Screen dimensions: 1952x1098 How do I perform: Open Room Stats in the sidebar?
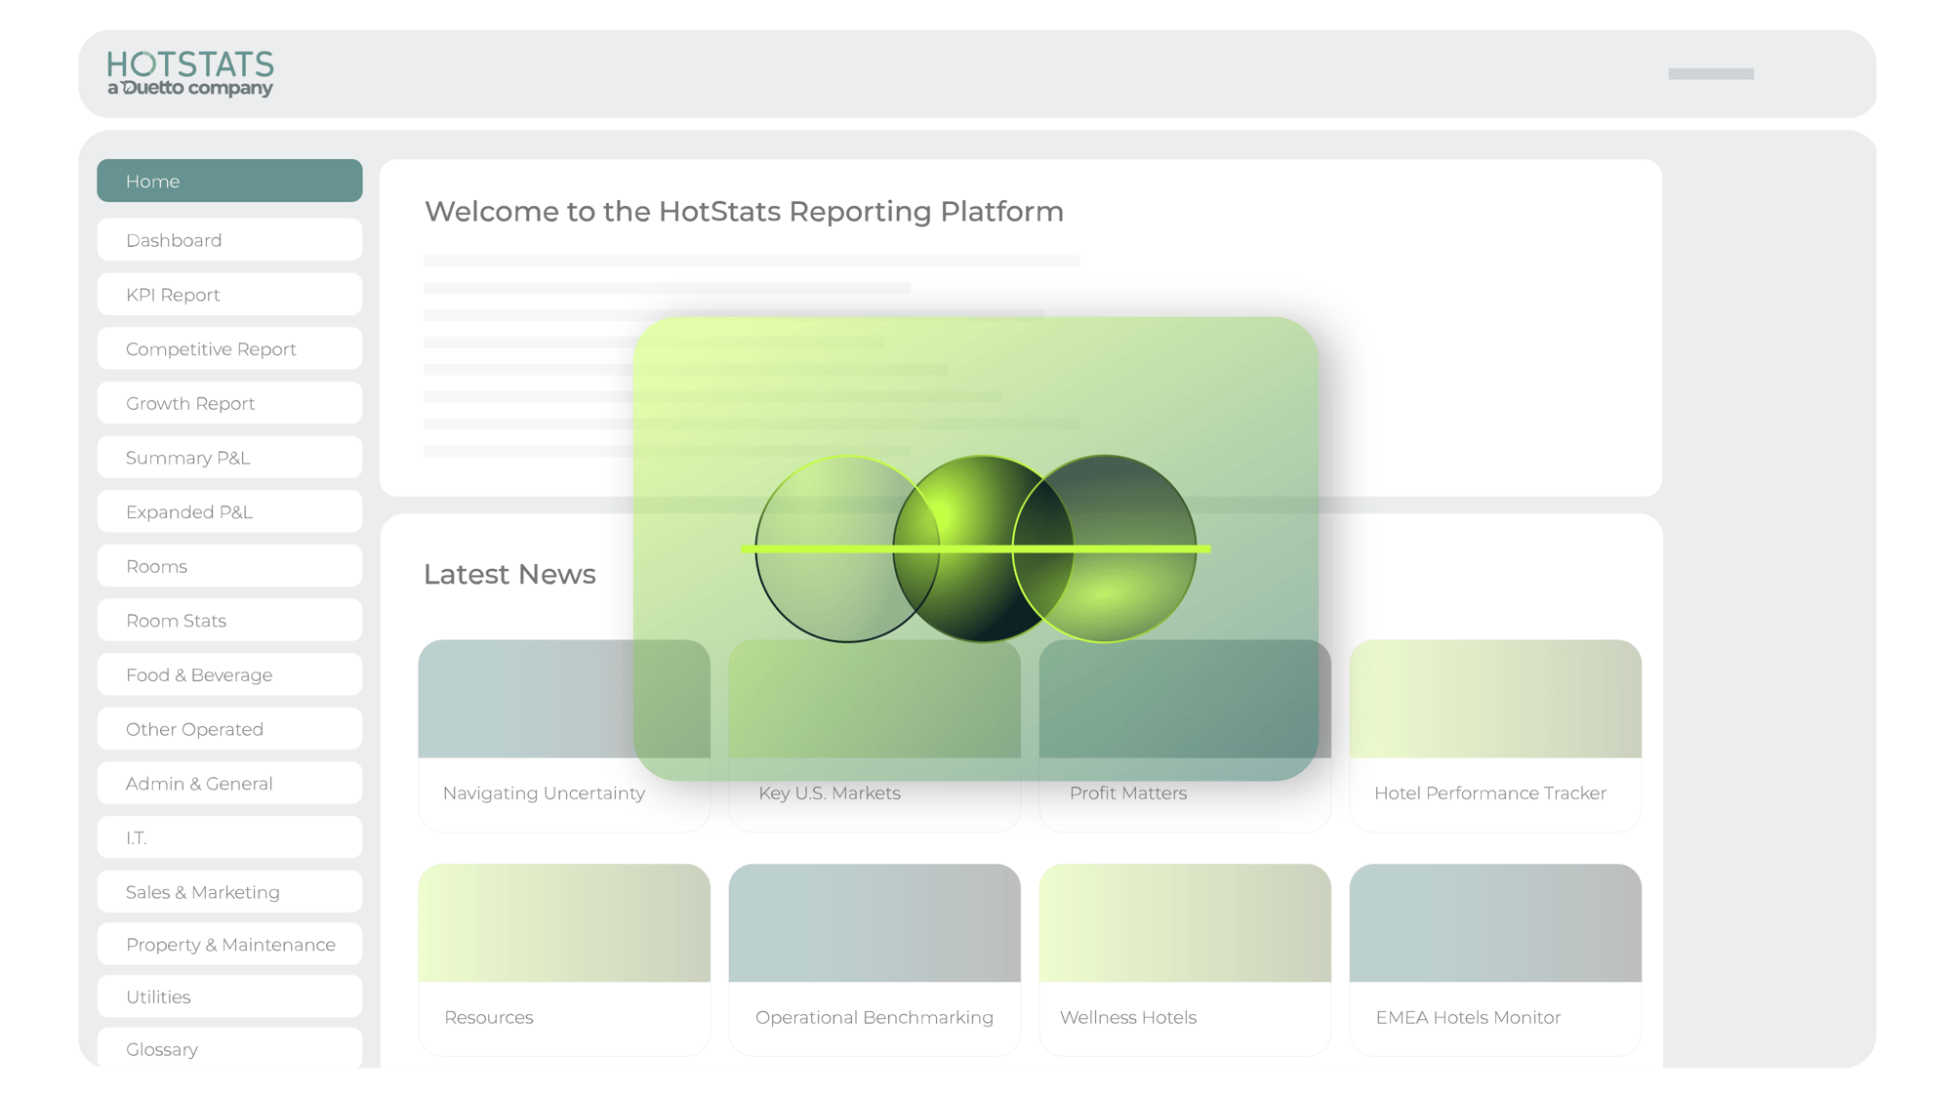[x=228, y=620]
